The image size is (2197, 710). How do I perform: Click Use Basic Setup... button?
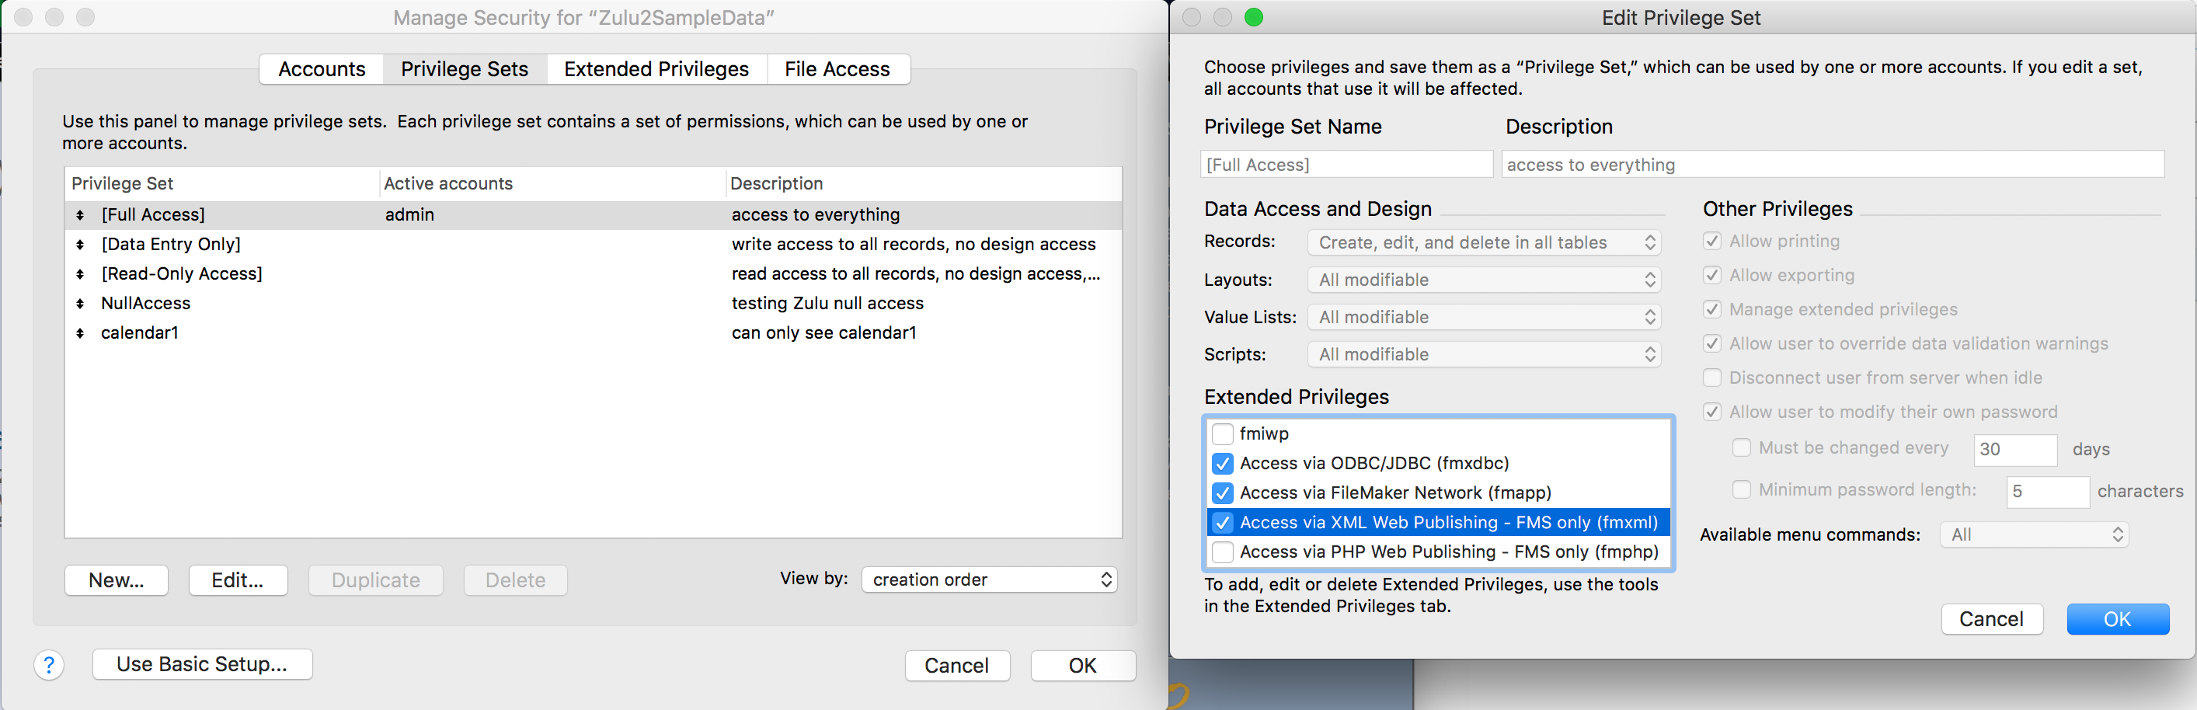(x=202, y=664)
